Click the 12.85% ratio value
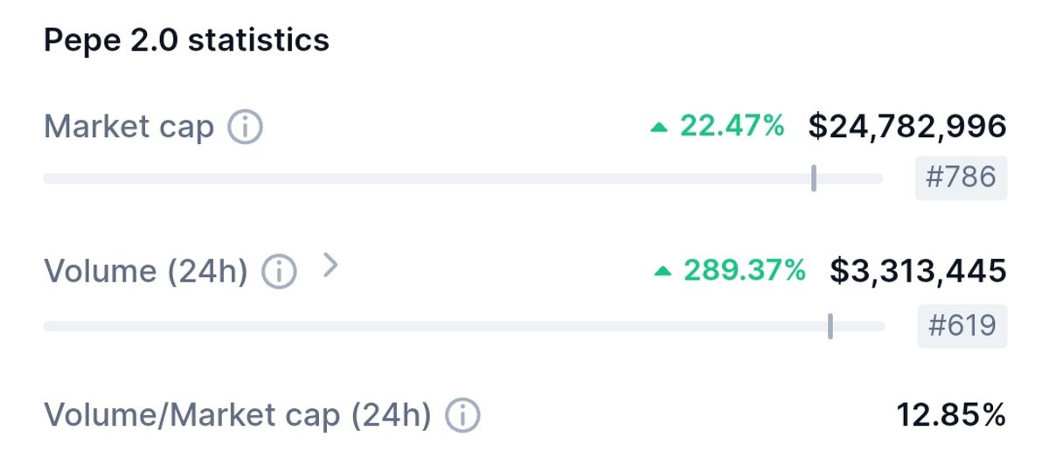1049x472 pixels. point(951,414)
